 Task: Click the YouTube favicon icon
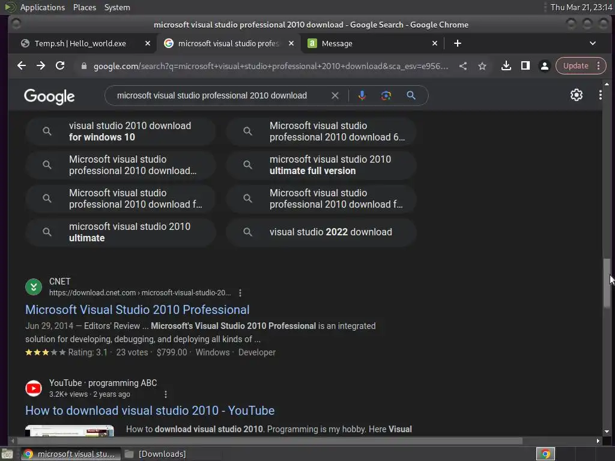(34, 388)
